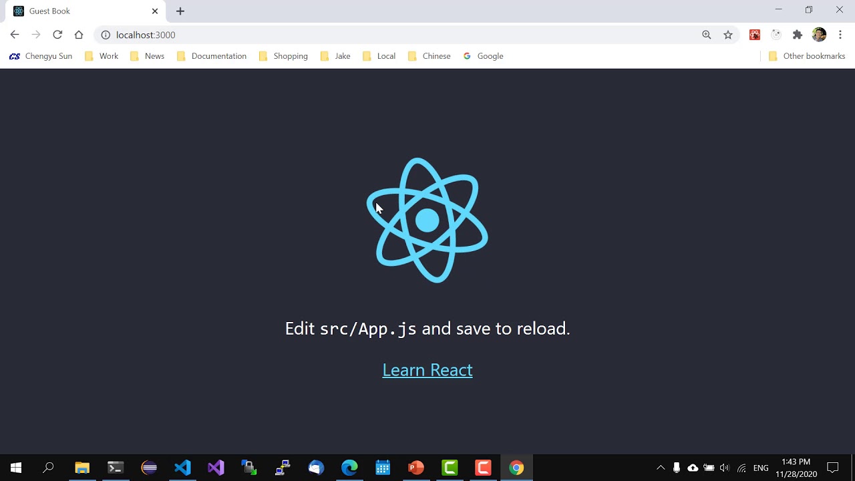Change ENG input language

point(761,468)
